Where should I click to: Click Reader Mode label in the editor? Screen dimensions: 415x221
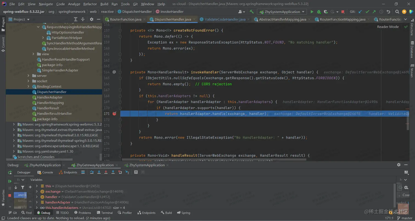pyautogui.click(x=388, y=27)
